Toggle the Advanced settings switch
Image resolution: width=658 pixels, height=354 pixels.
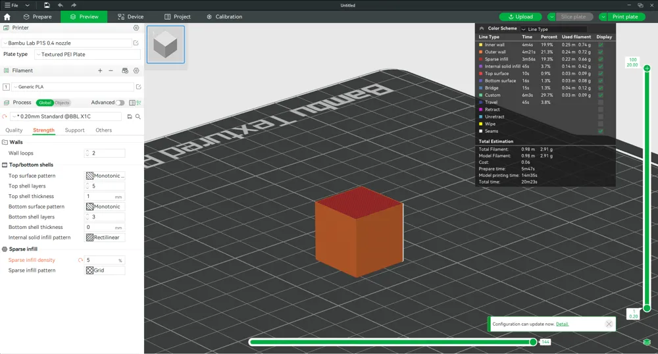coord(120,103)
